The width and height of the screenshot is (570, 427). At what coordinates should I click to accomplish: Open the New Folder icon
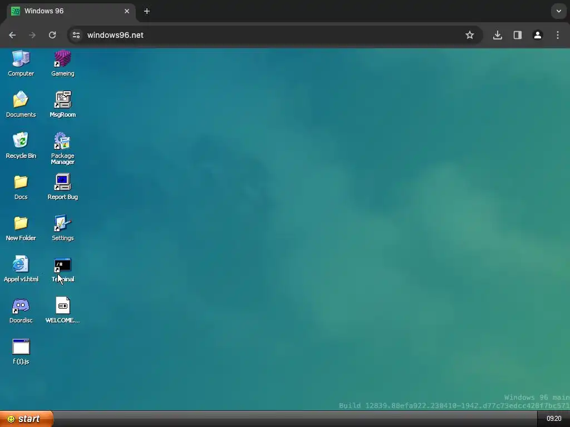pyautogui.click(x=21, y=228)
